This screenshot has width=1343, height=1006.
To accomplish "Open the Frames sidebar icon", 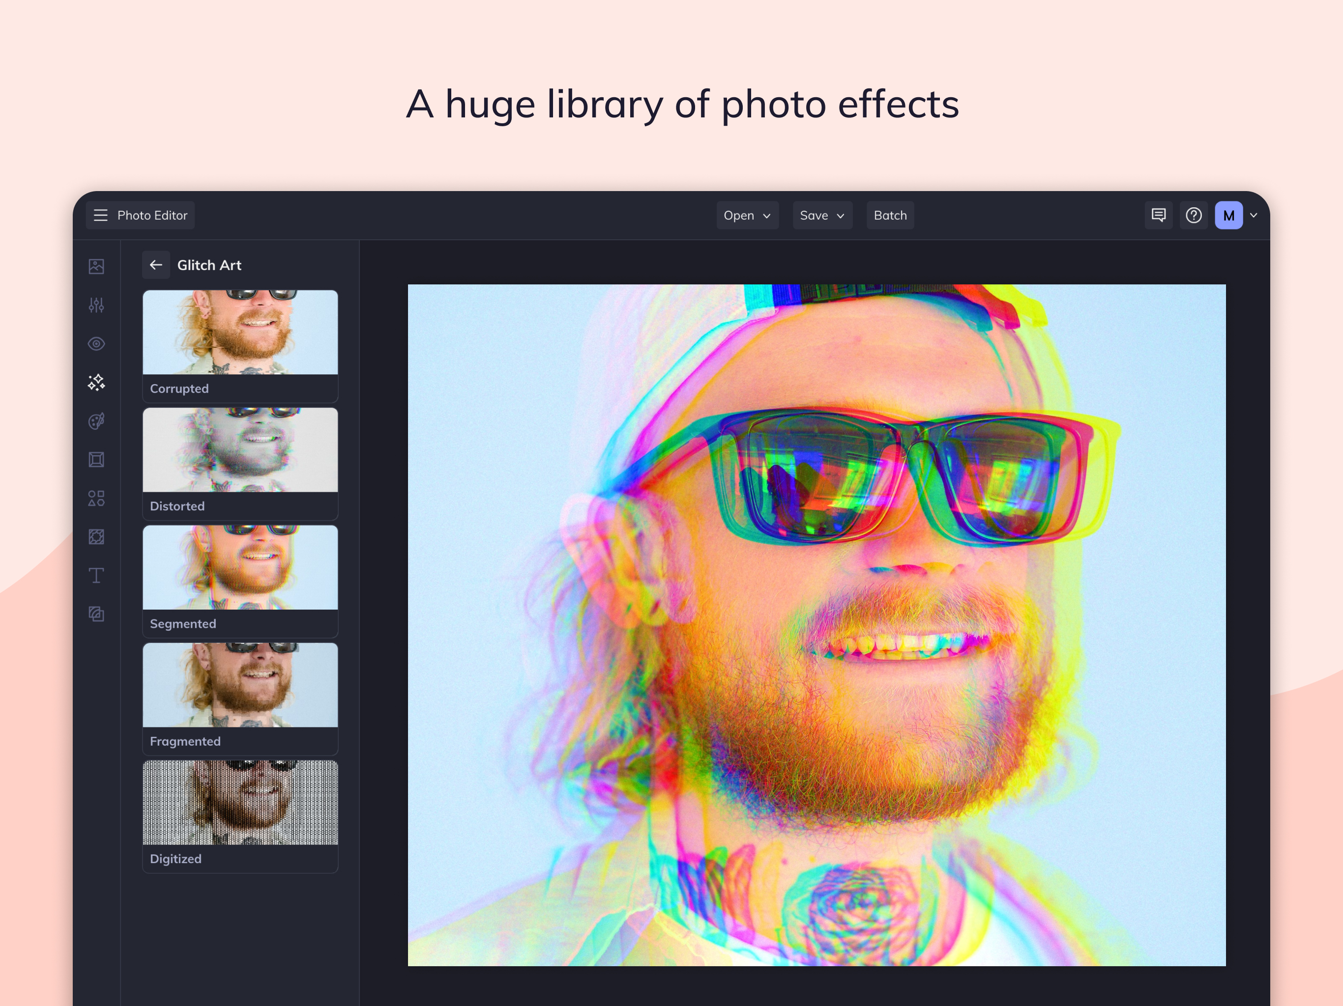I will click(96, 460).
